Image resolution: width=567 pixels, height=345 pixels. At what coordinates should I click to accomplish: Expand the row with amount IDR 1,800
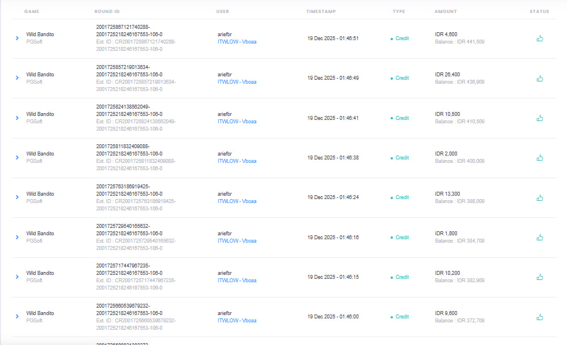point(17,238)
